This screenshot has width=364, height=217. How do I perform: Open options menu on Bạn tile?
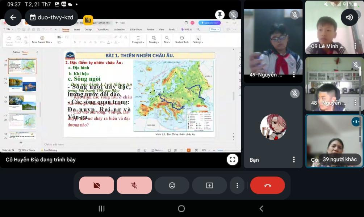point(294,159)
